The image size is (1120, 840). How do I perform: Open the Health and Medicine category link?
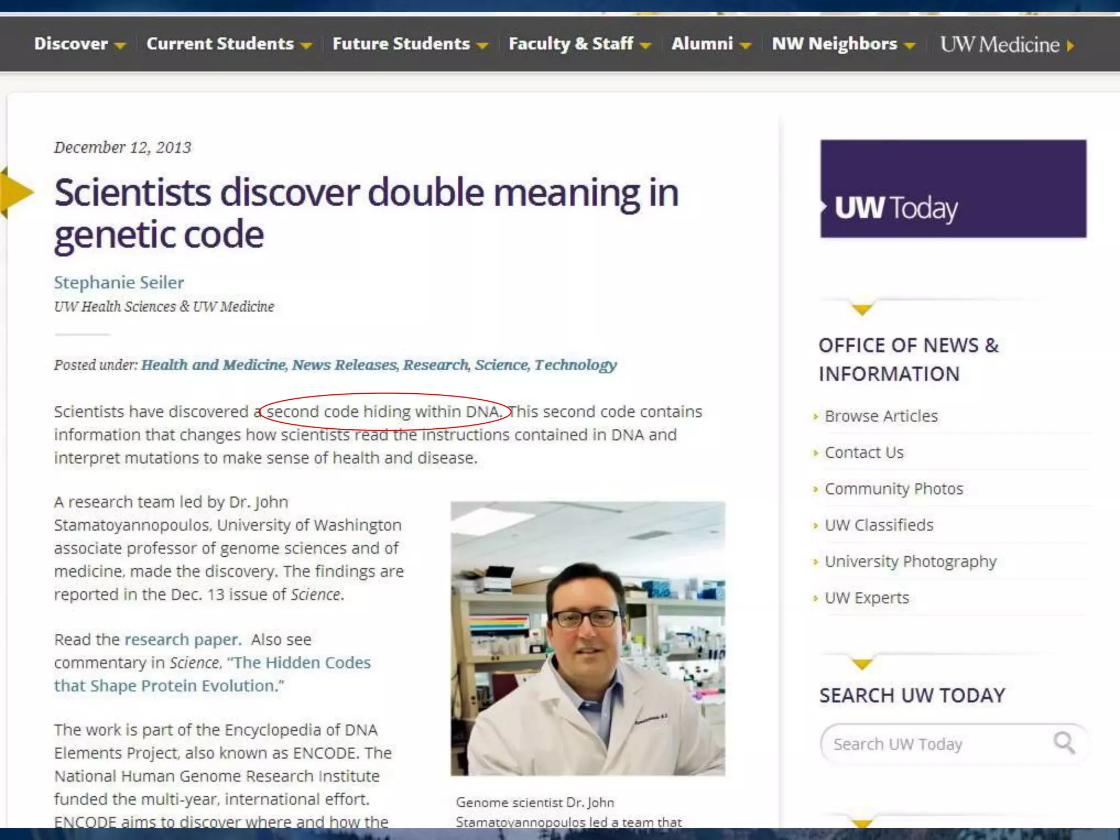pos(213,365)
